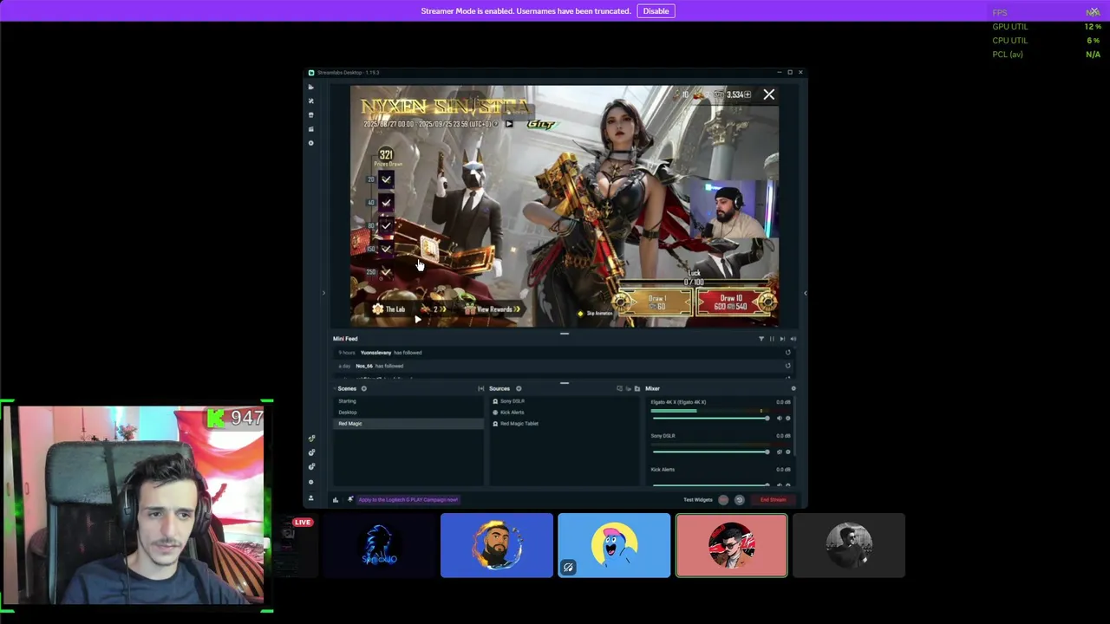Select the blue bearded avatar participant tile
Image resolution: width=1110 pixels, height=624 pixels.
click(496, 545)
